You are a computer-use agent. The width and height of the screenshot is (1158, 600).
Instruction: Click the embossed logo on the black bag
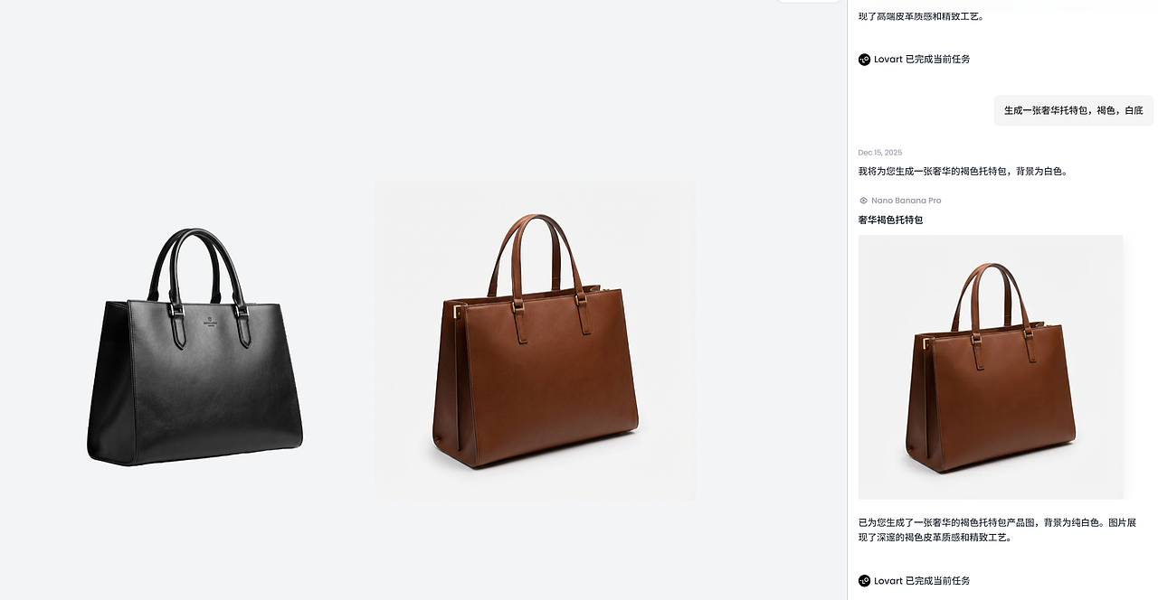(x=211, y=321)
